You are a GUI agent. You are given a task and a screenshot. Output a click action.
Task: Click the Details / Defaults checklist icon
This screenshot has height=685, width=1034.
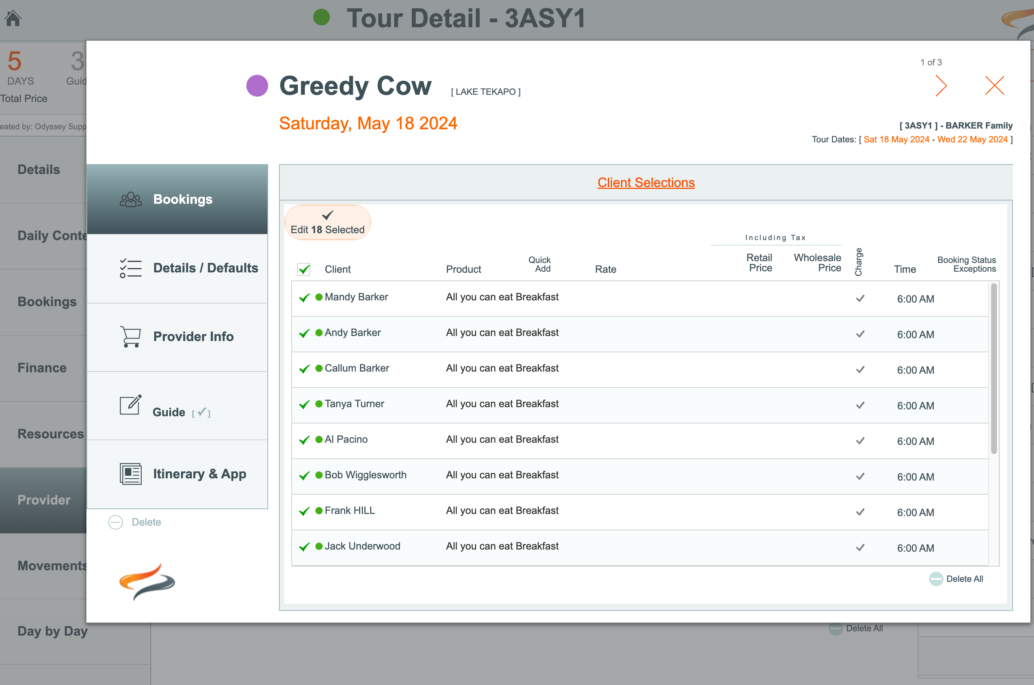(x=131, y=268)
